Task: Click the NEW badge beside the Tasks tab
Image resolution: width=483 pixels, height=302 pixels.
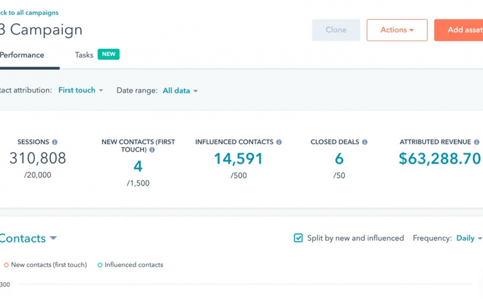Action: (108, 54)
